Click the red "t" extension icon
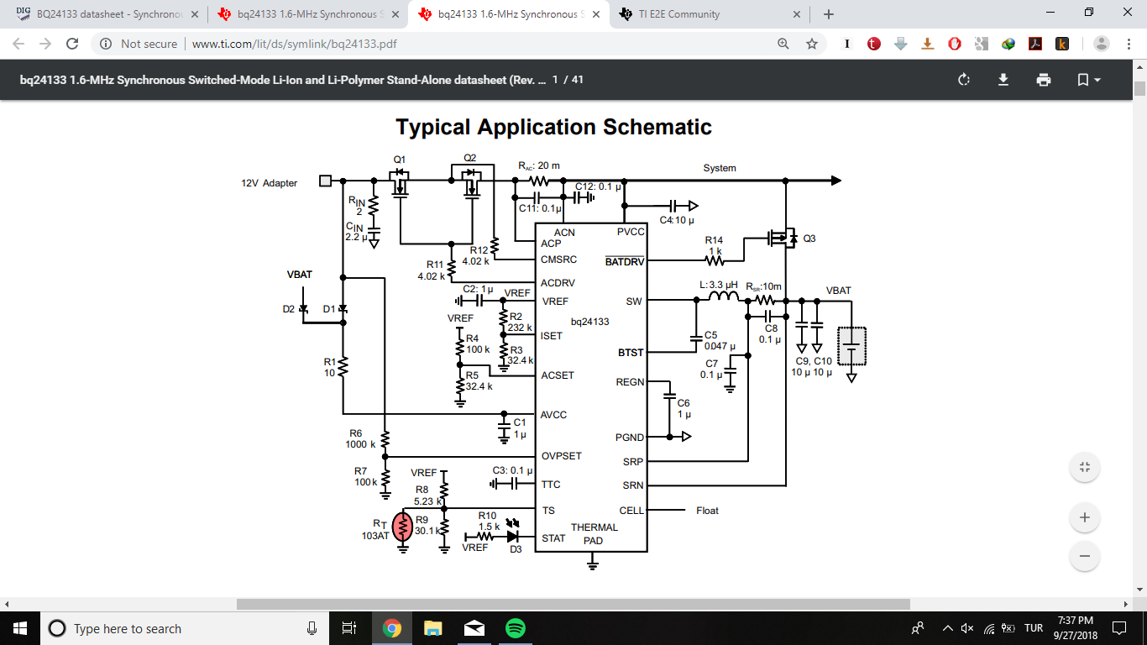Screen dimensions: 1147x645 click(x=874, y=44)
